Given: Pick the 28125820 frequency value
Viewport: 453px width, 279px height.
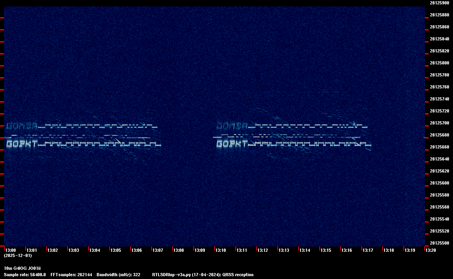Looking at the screenshot, I should [440, 51].
